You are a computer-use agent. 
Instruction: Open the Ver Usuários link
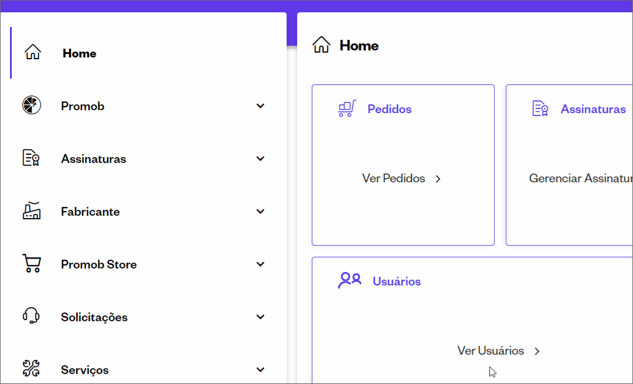[x=498, y=351]
